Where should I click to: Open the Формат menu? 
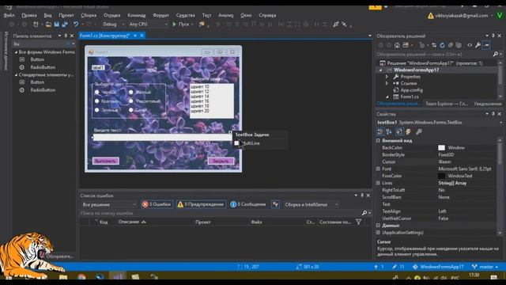pos(160,15)
